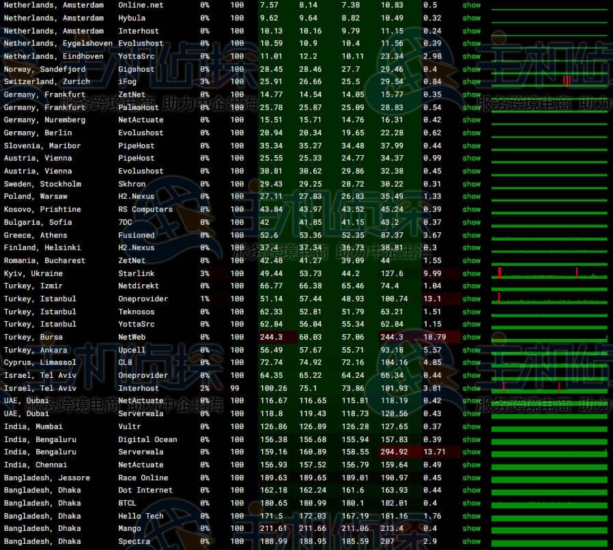Viewport: 613px width, 550px height.
Task: Click 'show' for Tel Aviv Oneprovider row
Action: click(x=472, y=376)
